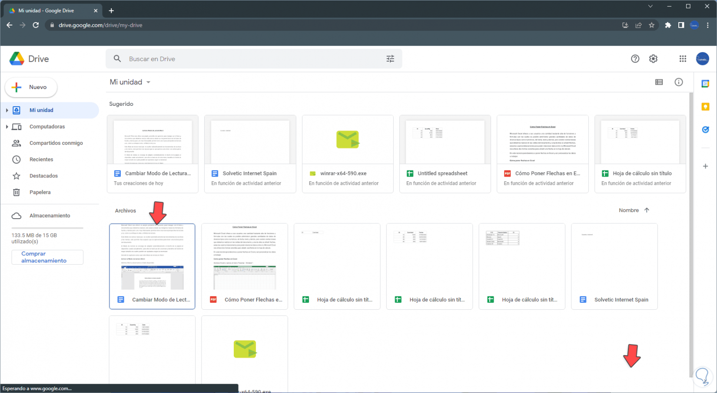Open Google Calendar side panel
The height and width of the screenshot is (393, 717).
(705, 84)
